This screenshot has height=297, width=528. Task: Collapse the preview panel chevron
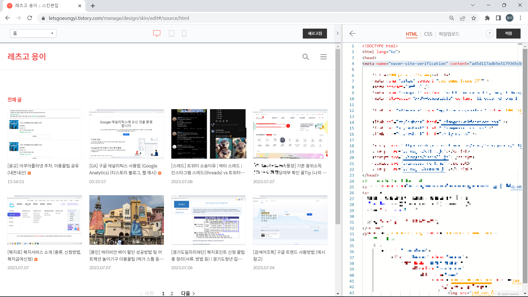(337, 33)
